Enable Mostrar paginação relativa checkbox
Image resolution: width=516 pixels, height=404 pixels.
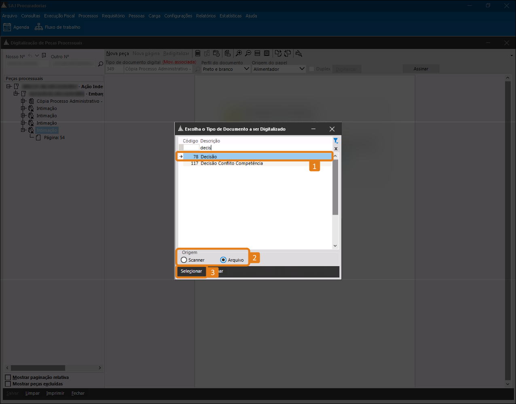coord(8,377)
